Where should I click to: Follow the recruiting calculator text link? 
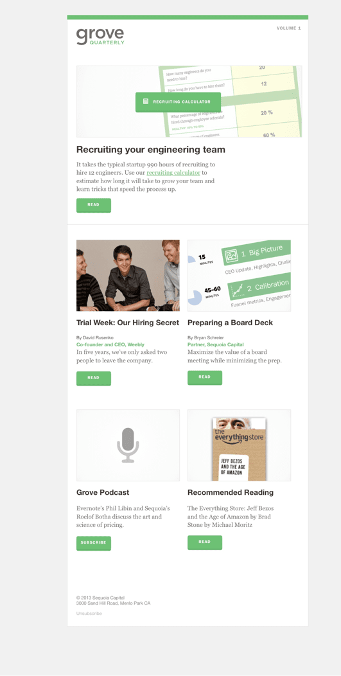[x=173, y=172]
